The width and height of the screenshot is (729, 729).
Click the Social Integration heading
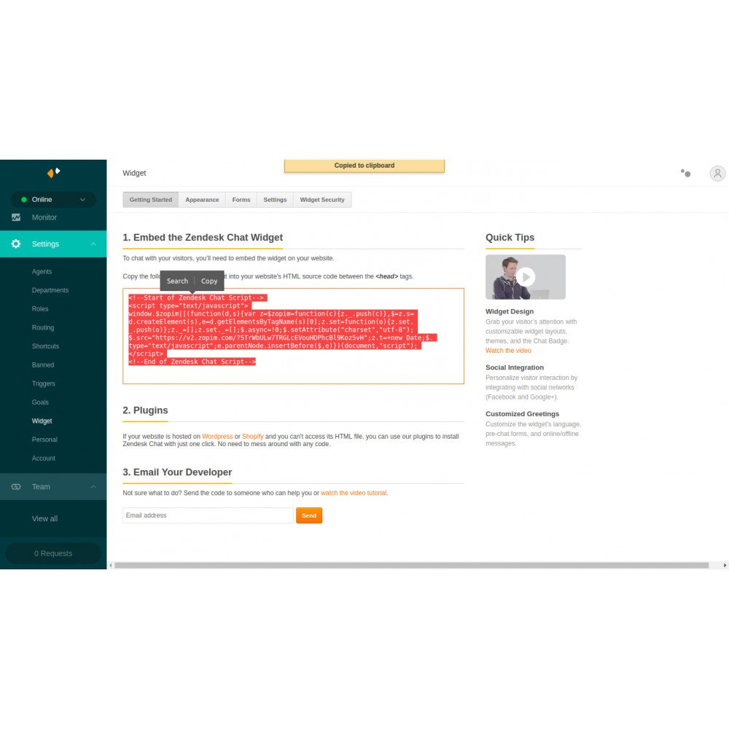pos(514,367)
